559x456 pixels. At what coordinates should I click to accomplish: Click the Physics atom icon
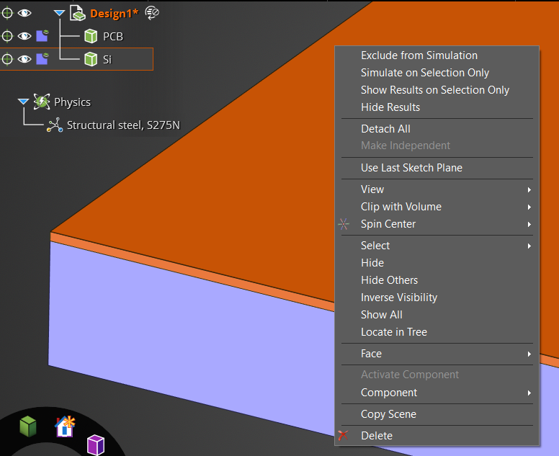click(x=42, y=102)
